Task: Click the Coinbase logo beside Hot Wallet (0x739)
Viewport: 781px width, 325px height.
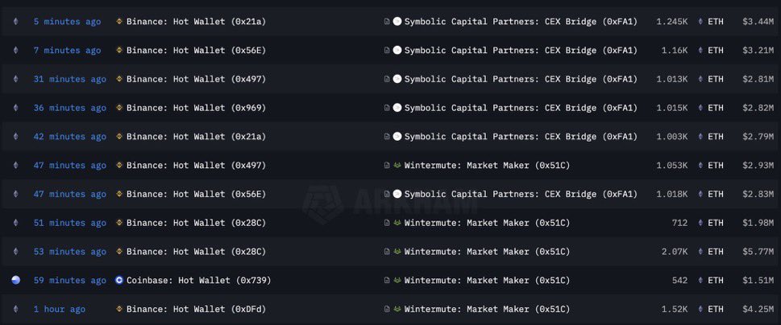Action: point(119,281)
